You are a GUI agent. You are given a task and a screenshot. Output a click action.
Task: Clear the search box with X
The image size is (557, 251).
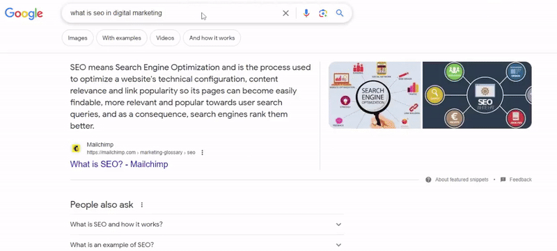click(285, 13)
